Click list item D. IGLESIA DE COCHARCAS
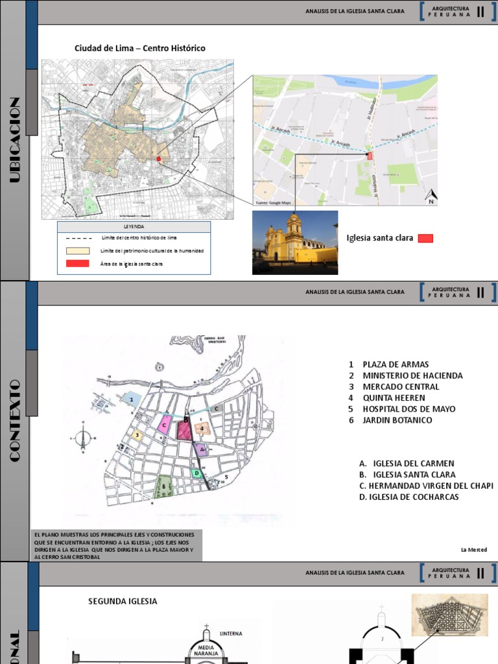The width and height of the screenshot is (498, 664). click(409, 497)
